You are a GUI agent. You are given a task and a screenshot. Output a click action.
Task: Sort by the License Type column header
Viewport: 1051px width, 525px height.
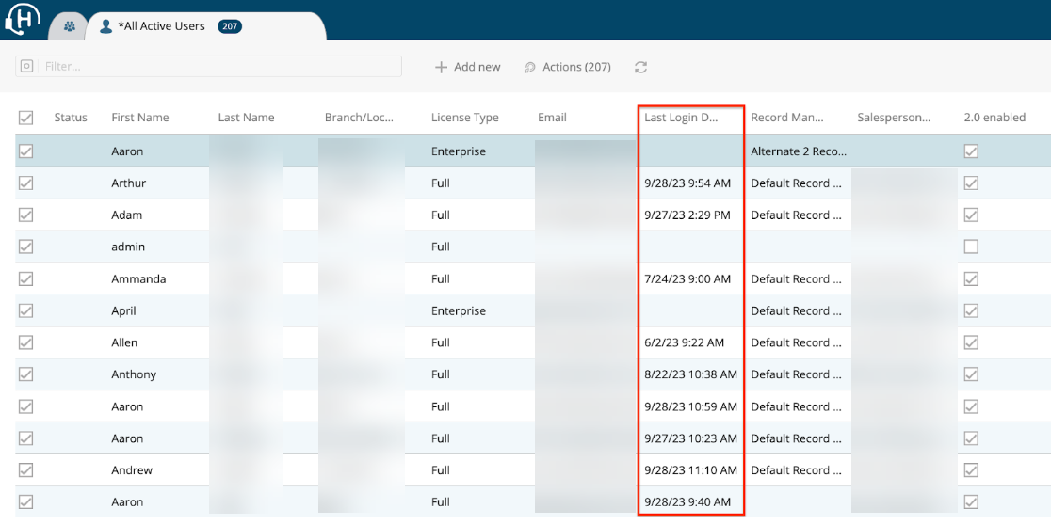[464, 118]
